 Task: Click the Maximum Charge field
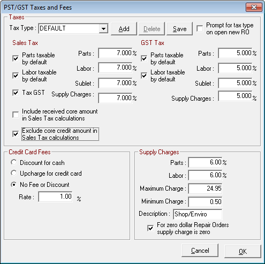[x=205, y=188]
